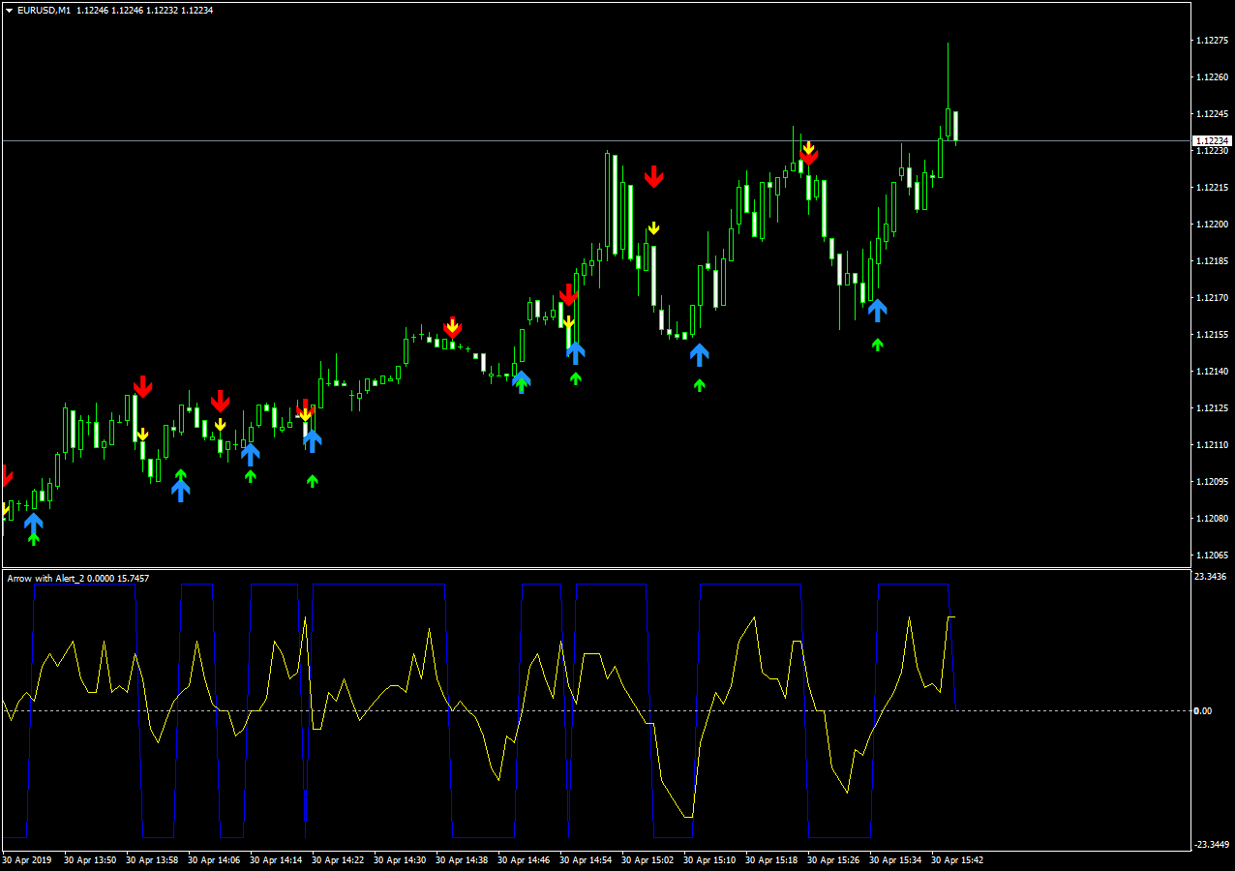Screen dimensions: 1235x871
Task: Click the divider between chart and indicator window
Action: click(x=595, y=568)
